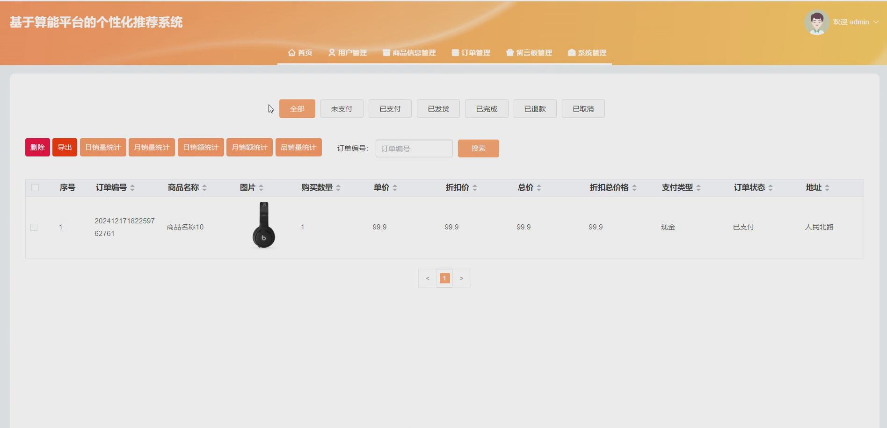Click the headphone product thumbnail

click(x=263, y=226)
